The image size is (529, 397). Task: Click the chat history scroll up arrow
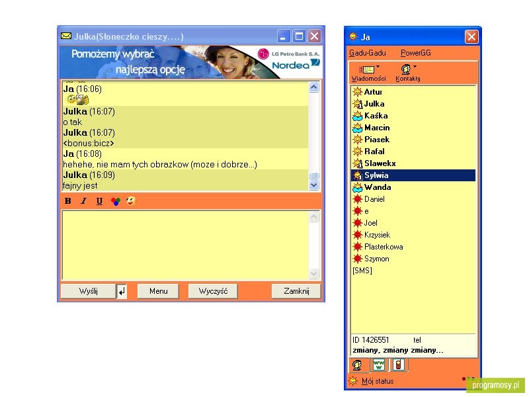(313, 87)
